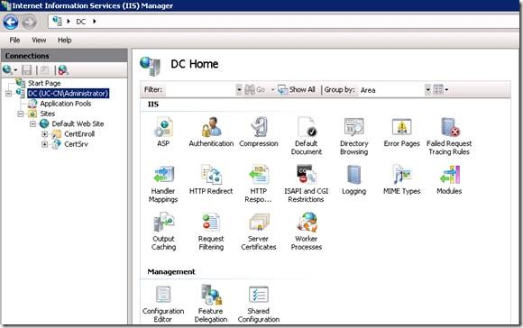Open the Error Pages feature
Screen dimensions: 523x328
401,132
